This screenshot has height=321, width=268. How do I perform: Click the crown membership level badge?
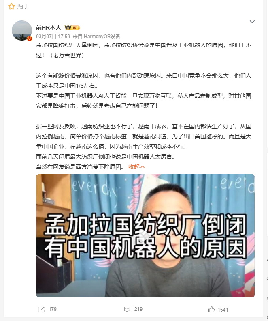72,28
